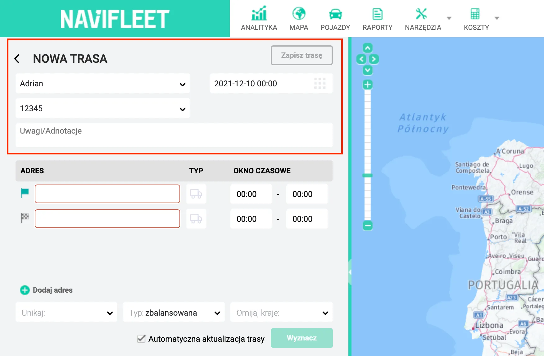The width and height of the screenshot is (544, 356).
Task: Open the calendar grid icon in date field
Action: [x=320, y=83]
